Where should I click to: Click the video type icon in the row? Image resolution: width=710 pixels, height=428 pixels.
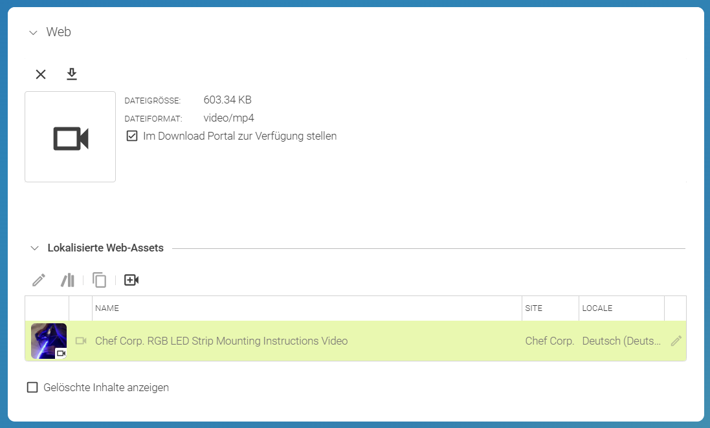tap(81, 341)
